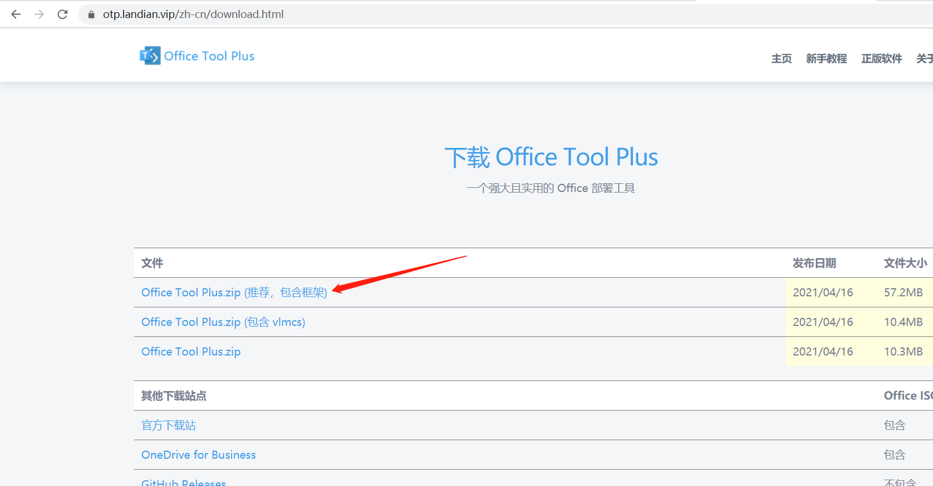Open the 新手教程 navigation item

click(x=826, y=59)
